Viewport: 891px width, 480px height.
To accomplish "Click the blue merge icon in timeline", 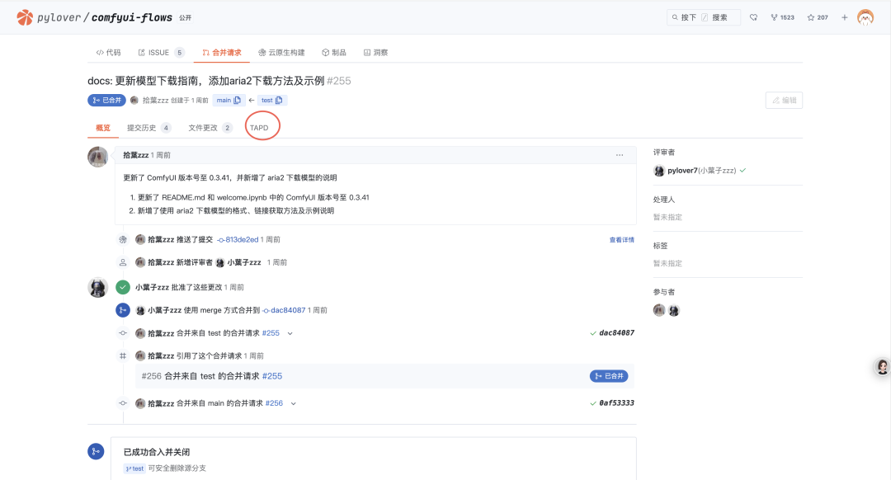I will [x=123, y=310].
